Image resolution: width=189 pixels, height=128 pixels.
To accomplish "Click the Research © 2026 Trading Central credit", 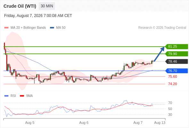I will (x=162, y=28).
